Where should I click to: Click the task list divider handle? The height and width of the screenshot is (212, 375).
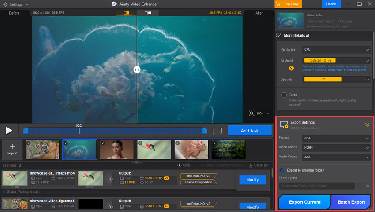137,162
